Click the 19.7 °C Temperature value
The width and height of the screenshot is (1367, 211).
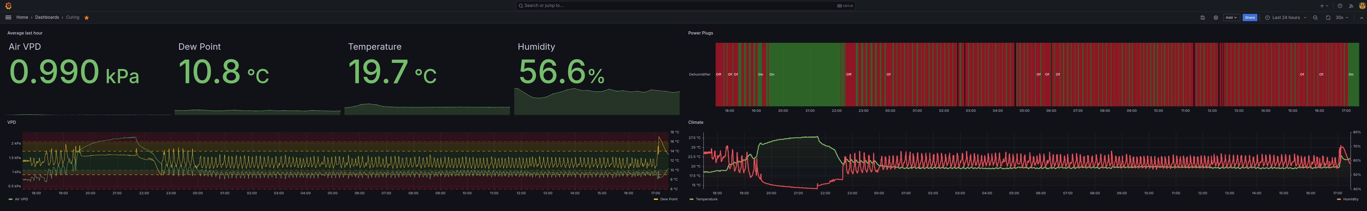(x=392, y=72)
